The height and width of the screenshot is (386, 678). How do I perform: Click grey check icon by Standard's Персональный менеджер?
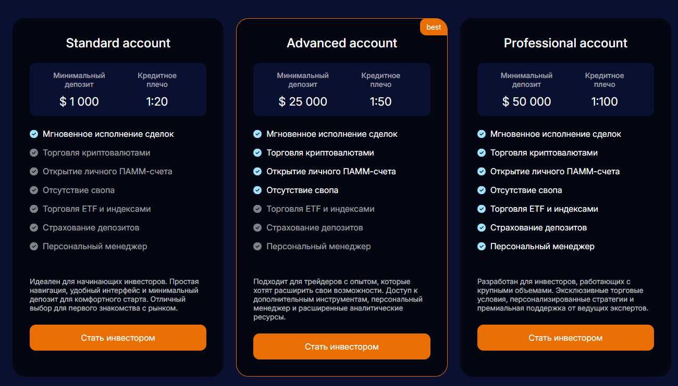tap(34, 247)
